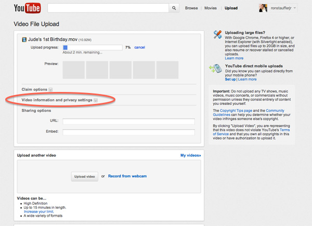Click the third preview thumbnail placeholder

click(x=121, y=70)
